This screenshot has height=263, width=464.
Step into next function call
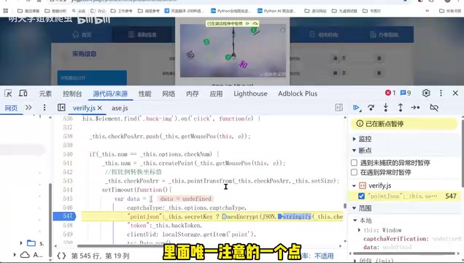[386, 107]
